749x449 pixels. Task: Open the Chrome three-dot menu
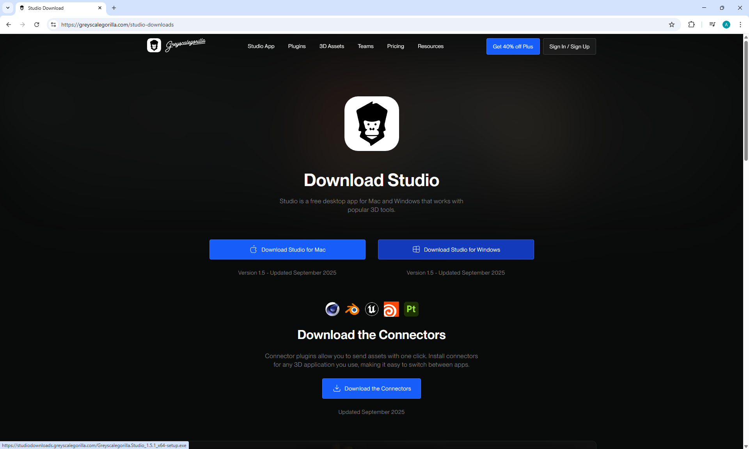(x=740, y=25)
